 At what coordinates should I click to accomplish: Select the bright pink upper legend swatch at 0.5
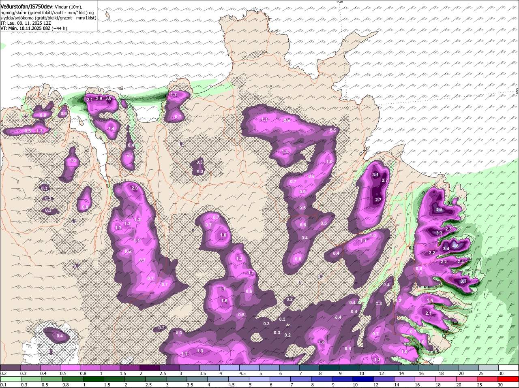coord(70,368)
